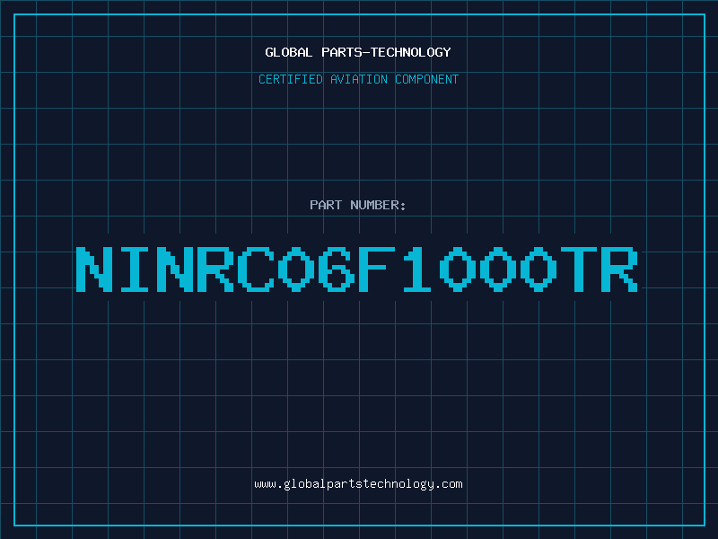Click the letter C in the part number
This screenshot has height=539, width=718.
coord(256,269)
